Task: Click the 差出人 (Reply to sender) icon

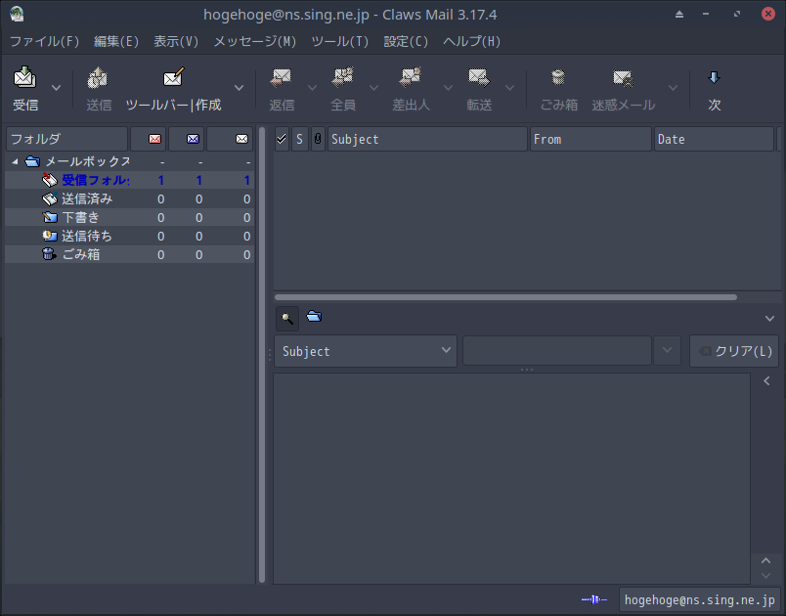Action: (x=411, y=77)
